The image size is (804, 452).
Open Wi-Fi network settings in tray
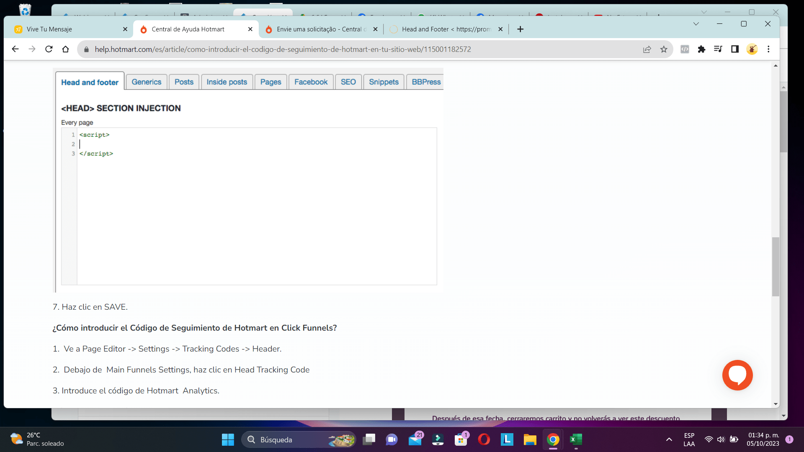pos(709,439)
